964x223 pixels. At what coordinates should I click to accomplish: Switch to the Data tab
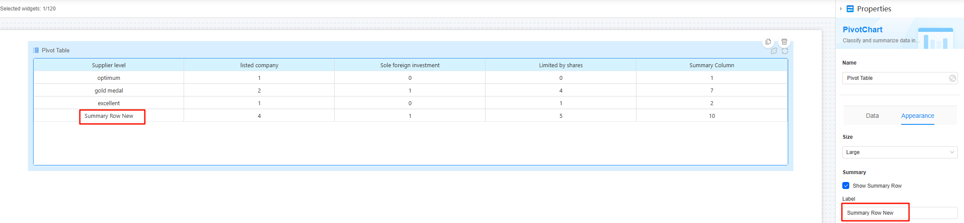coord(872,116)
